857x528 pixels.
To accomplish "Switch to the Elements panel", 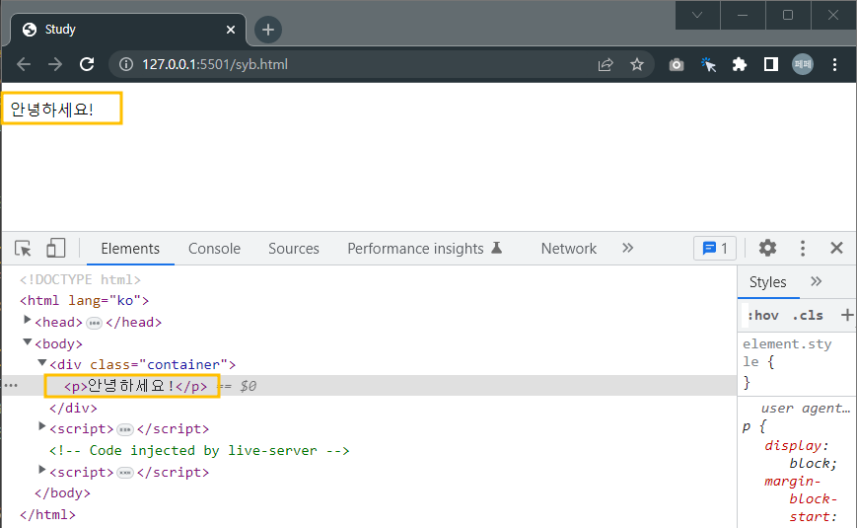I will [130, 249].
